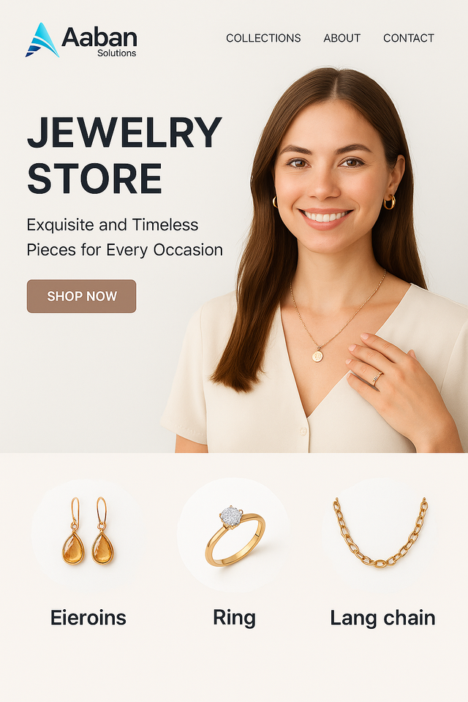
Task: Open the Ring category label
Action: point(234,619)
